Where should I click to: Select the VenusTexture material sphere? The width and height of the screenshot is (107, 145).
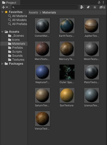point(42,119)
